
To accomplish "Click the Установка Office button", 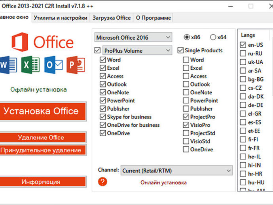I will (x=43, y=111).
